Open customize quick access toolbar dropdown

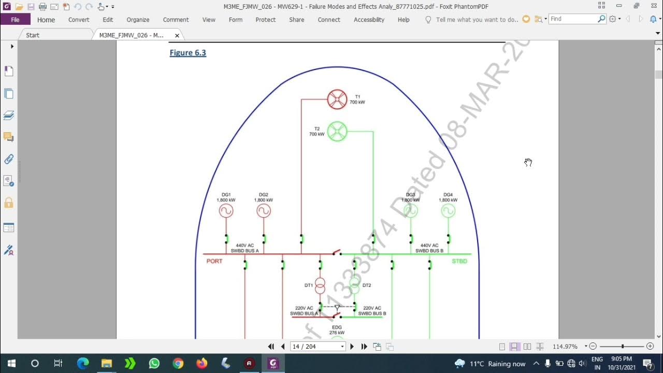point(113,7)
